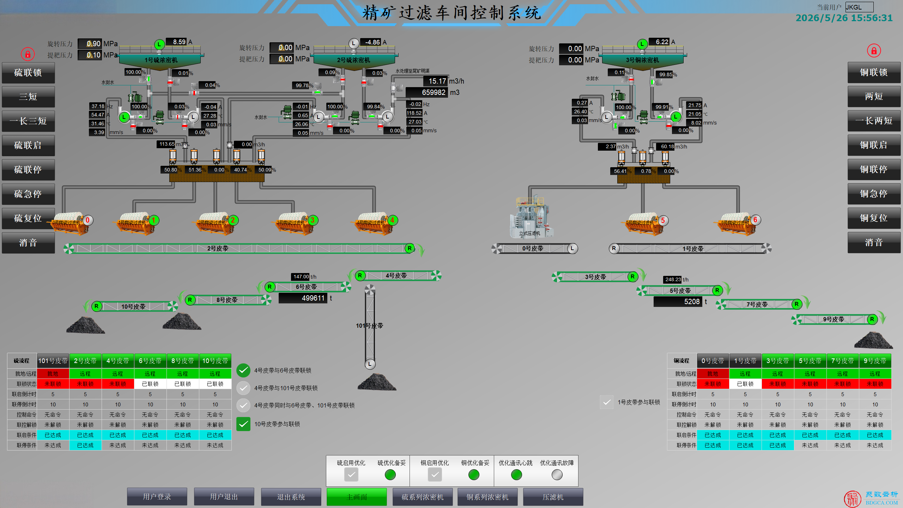Screen dimensions: 903x508
Task: Toggle 4号皮带同时与6号皮带、101号皮带联锁 checkbox
Action: click(x=243, y=405)
